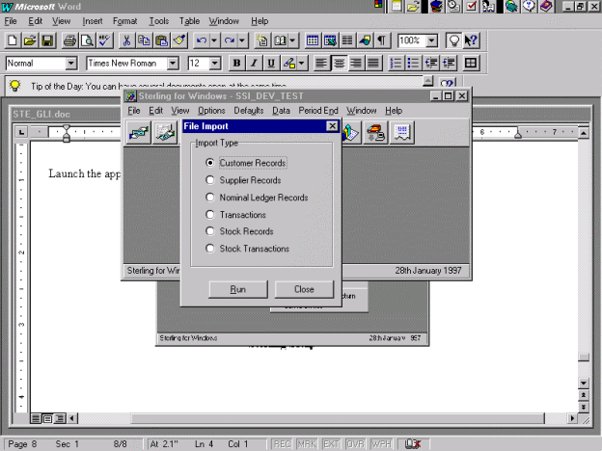Click the Center alignment icon
Screen dimensions: 602x451
coord(339,64)
